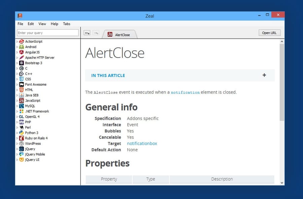Click the HTML shield icon
The image size is (303, 199).
point(22,90)
